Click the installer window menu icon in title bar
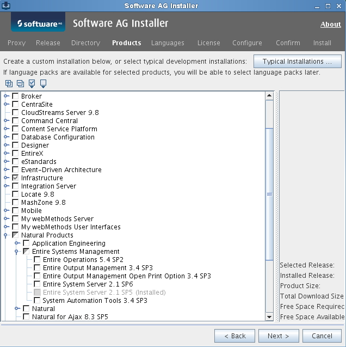Image resolution: width=346 pixels, height=347 pixels. [x=6, y=5]
